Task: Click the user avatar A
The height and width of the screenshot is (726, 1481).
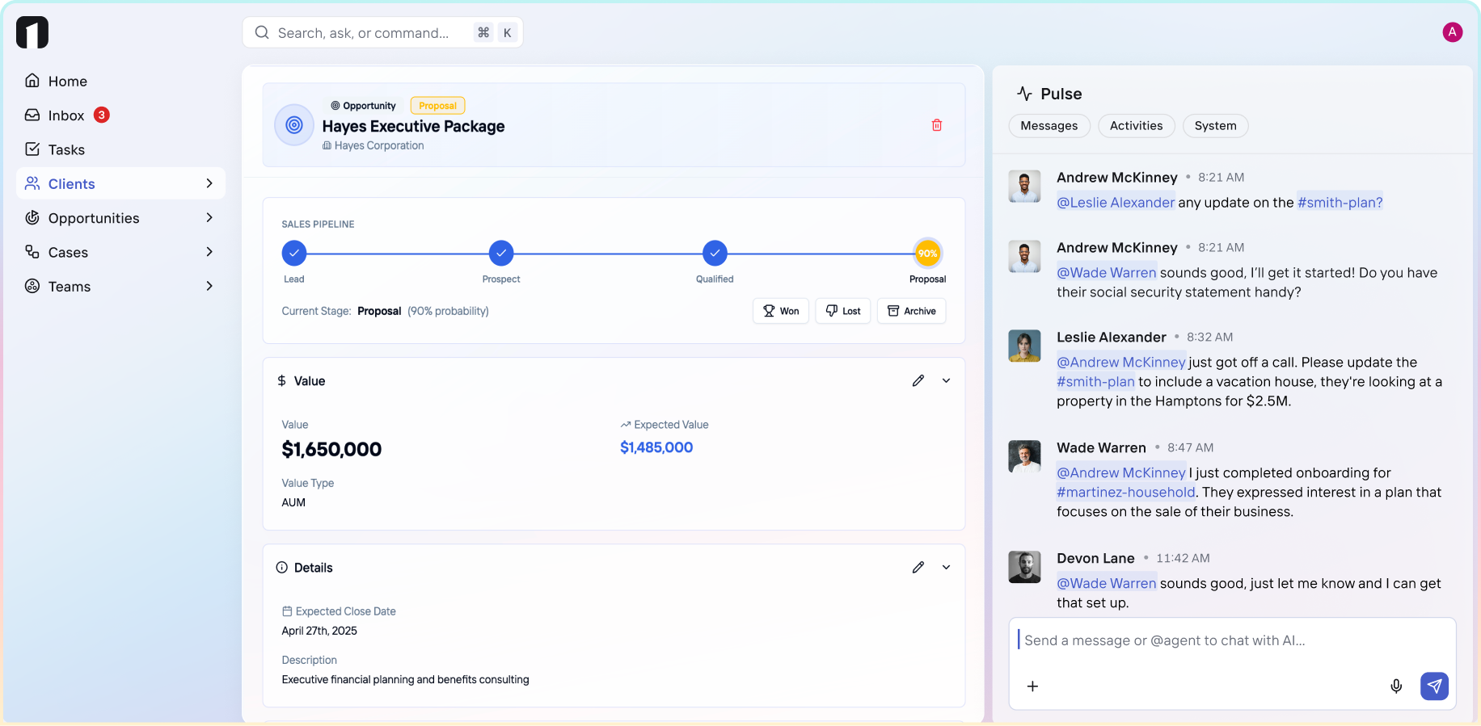Action: [1452, 32]
